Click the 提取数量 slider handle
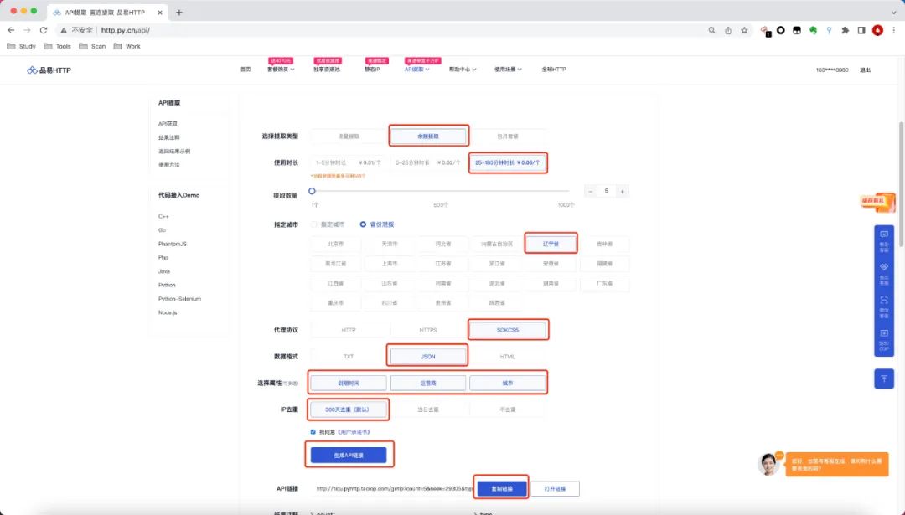 313,191
